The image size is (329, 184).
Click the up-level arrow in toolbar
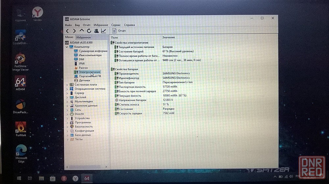click(82, 31)
